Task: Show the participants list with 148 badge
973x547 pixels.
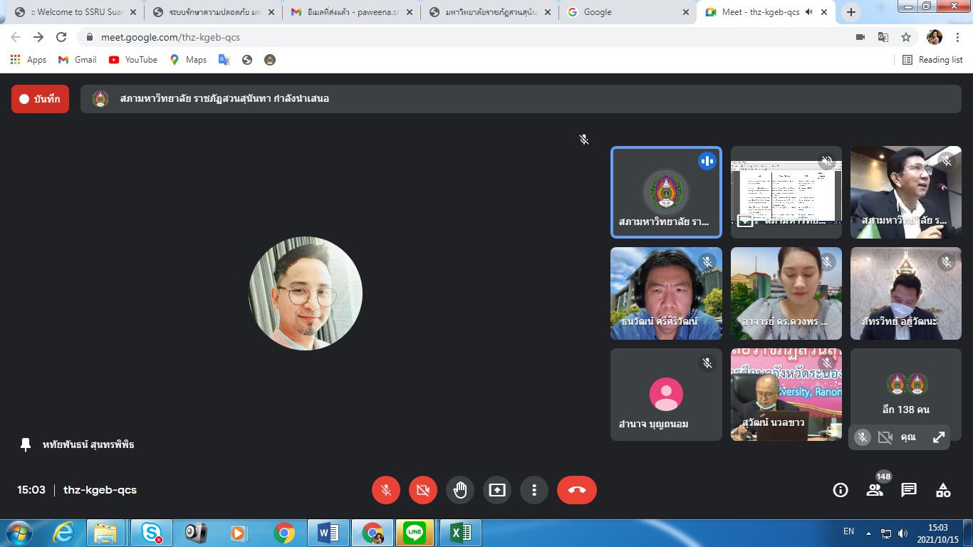Action: point(875,490)
